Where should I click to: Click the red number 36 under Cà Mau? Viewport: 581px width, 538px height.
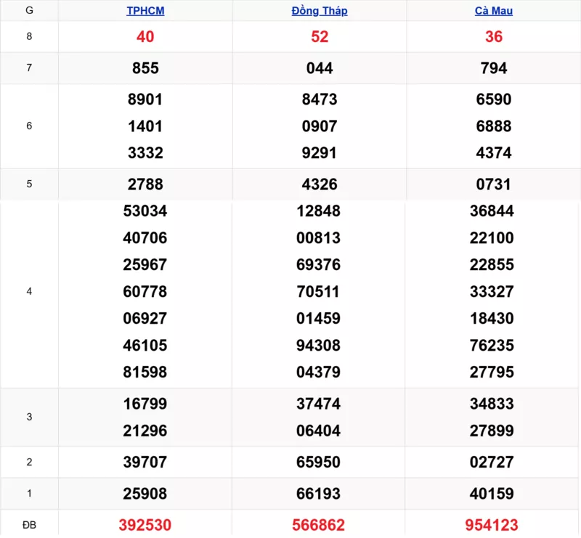494,37
